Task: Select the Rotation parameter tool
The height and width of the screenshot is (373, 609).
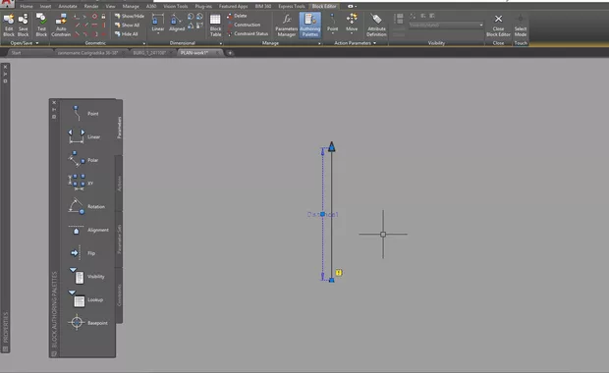Action: 85,206
